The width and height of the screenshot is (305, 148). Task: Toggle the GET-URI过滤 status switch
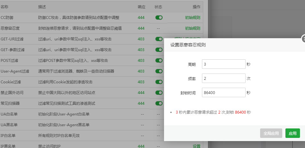coord(159,39)
